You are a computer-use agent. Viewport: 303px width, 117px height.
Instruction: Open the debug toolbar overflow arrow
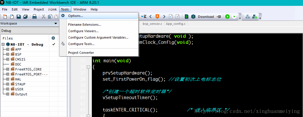[x=240, y=18]
